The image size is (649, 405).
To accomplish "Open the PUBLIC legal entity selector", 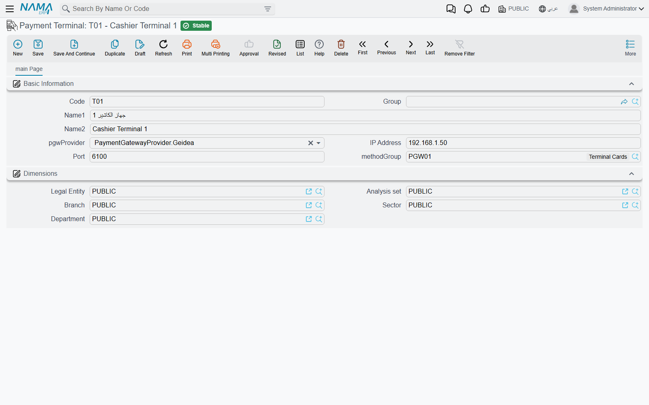I will [514, 9].
